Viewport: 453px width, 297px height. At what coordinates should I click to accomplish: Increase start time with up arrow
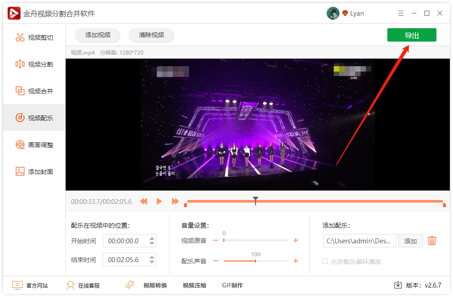152,238
